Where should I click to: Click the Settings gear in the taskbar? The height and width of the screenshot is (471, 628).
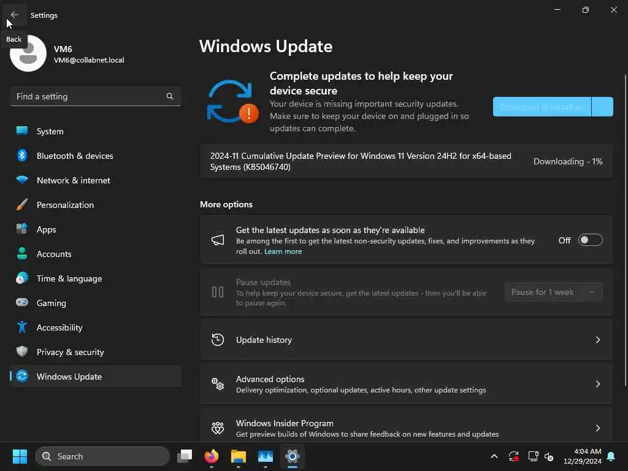[x=293, y=456]
